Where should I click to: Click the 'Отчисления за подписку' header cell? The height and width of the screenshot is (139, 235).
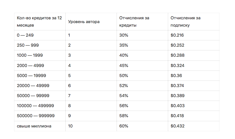[x=194, y=22]
